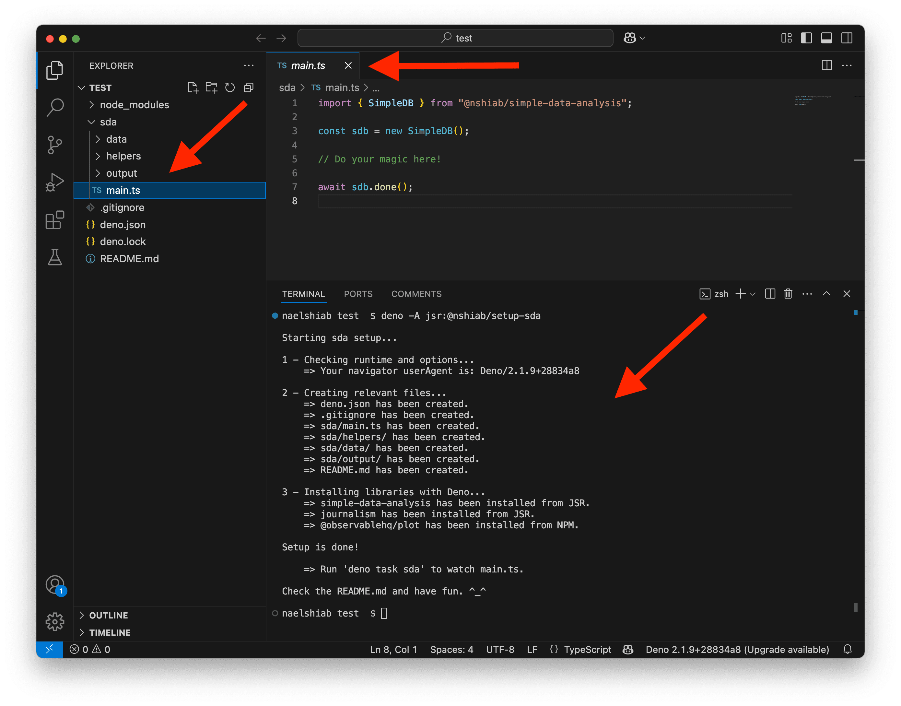
Task: Open the Copilot dropdown chevron
Action: point(642,38)
